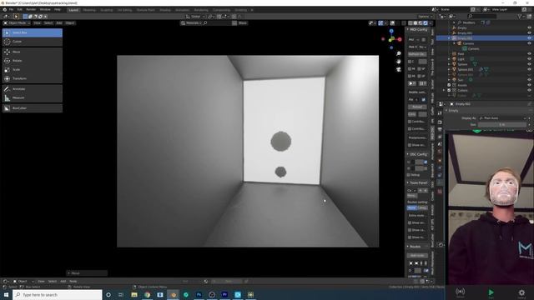Open the viewport Add menu
534x300 pixels.
(59, 23)
